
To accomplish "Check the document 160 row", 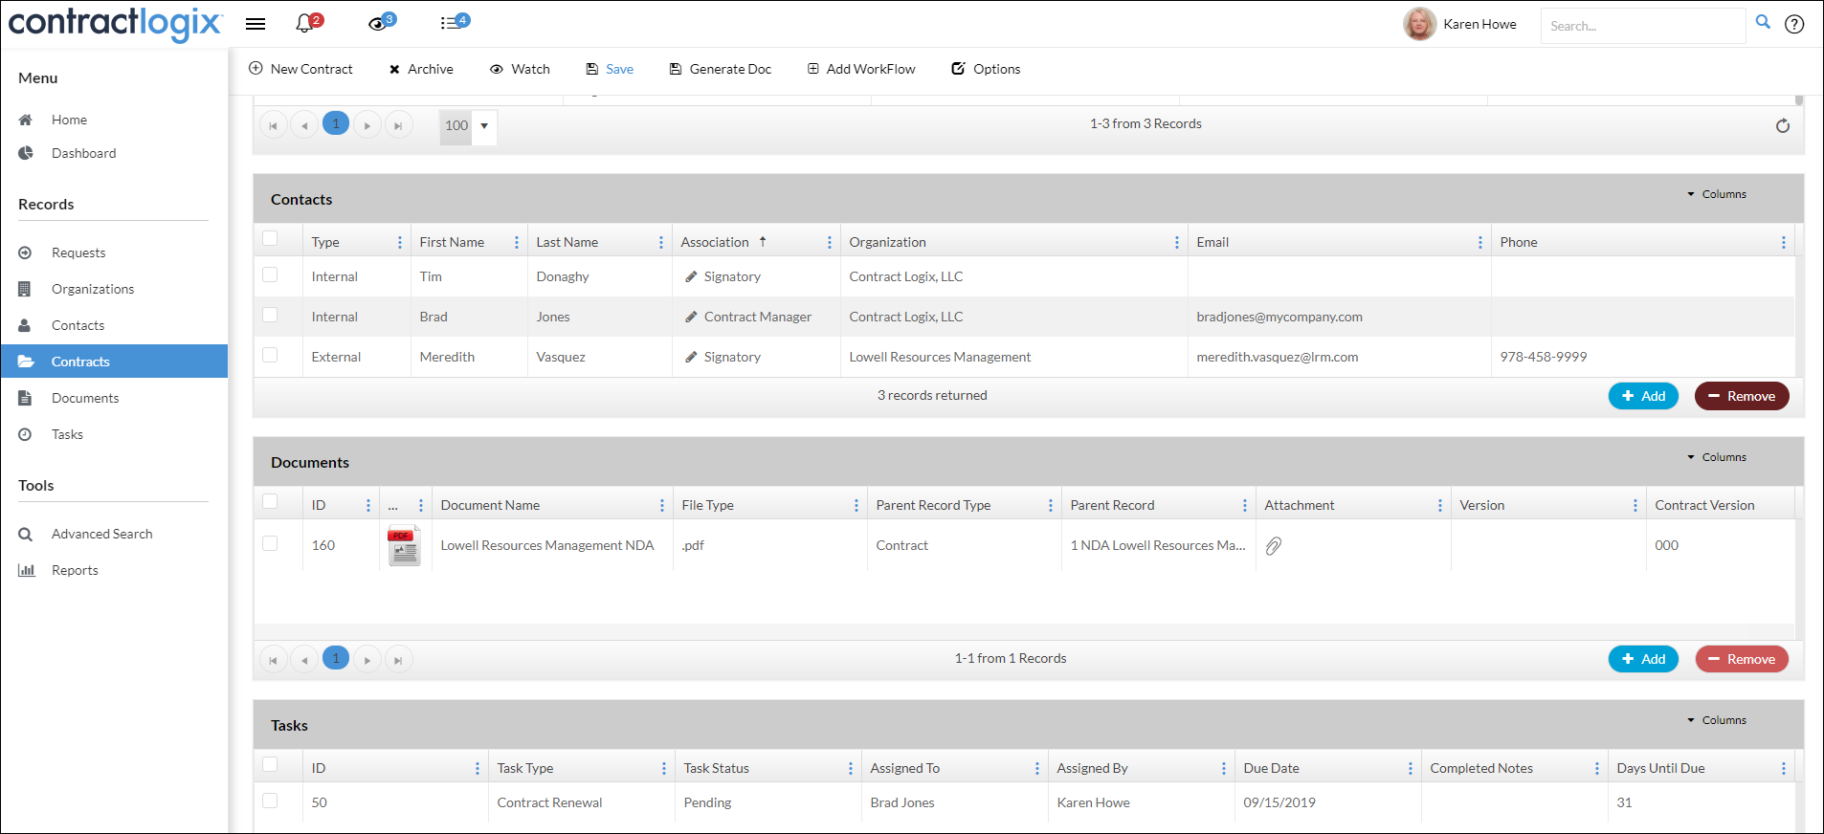I will coord(270,543).
